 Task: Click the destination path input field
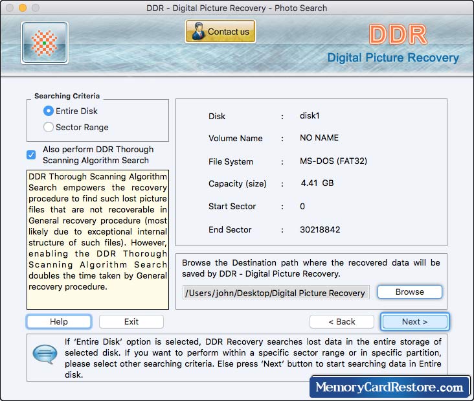point(276,293)
